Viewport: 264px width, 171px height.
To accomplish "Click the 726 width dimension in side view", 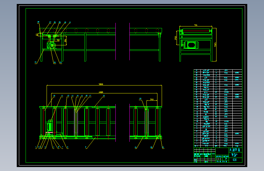I will click(196, 25).
